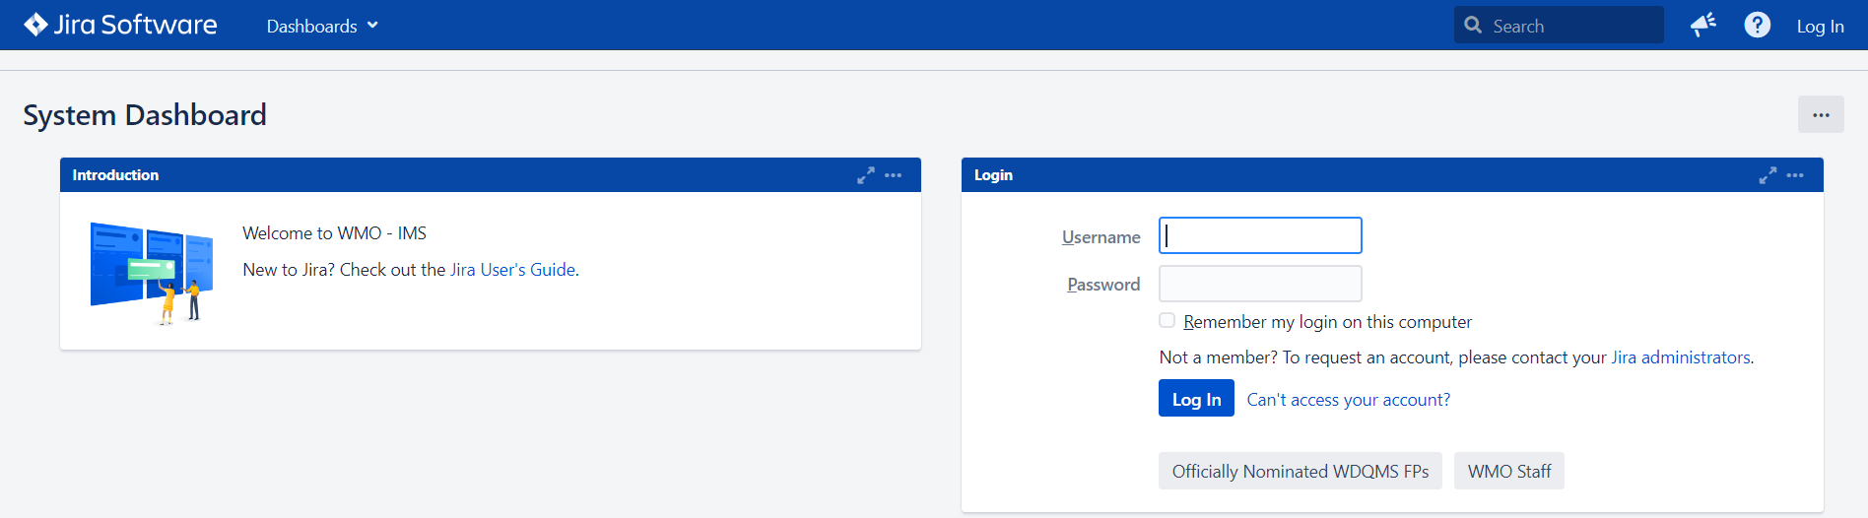Open Introduction gadget options menu

(x=893, y=175)
